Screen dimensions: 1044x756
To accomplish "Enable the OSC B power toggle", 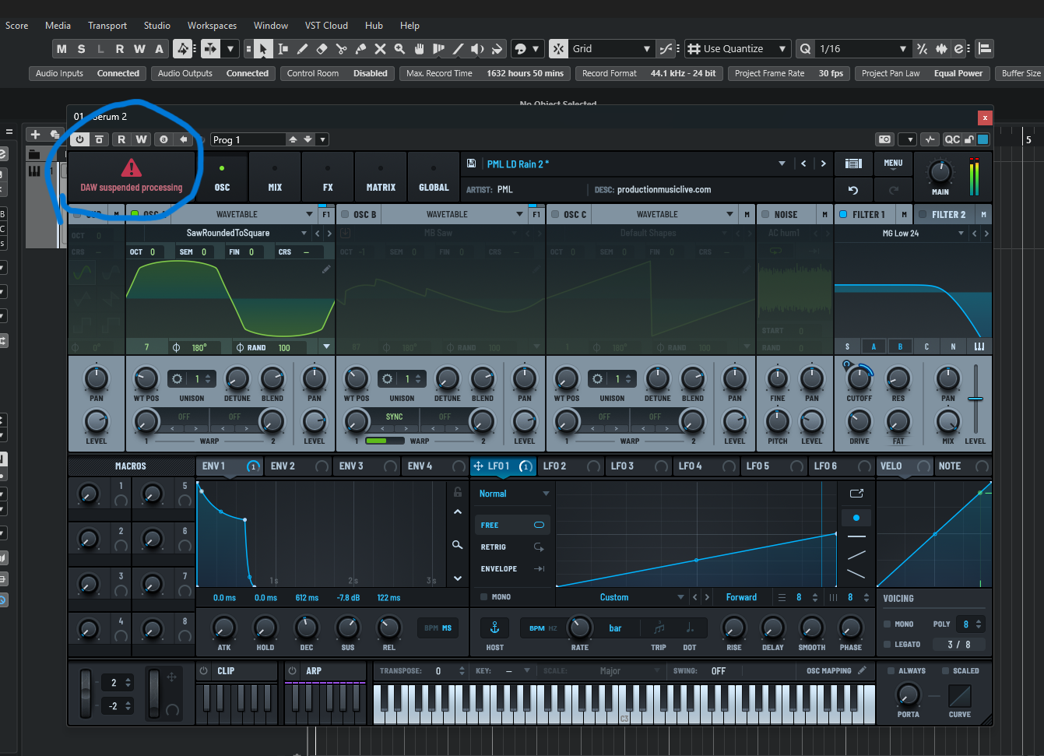I will [346, 214].
